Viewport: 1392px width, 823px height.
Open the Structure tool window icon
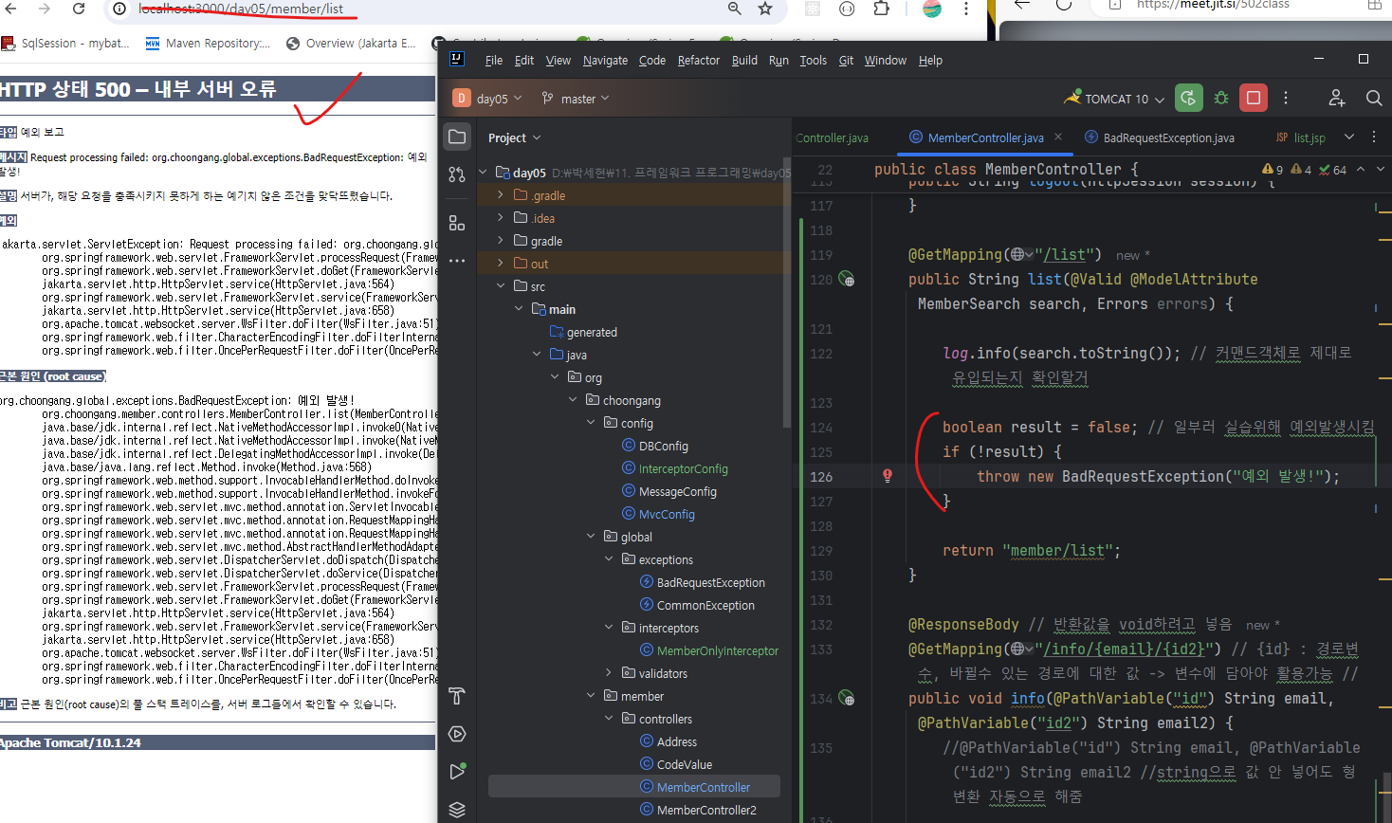point(457,223)
